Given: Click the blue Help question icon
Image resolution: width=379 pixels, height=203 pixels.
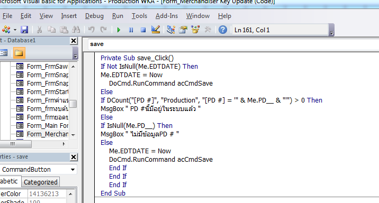Looking at the screenshot, I should click(x=223, y=30).
